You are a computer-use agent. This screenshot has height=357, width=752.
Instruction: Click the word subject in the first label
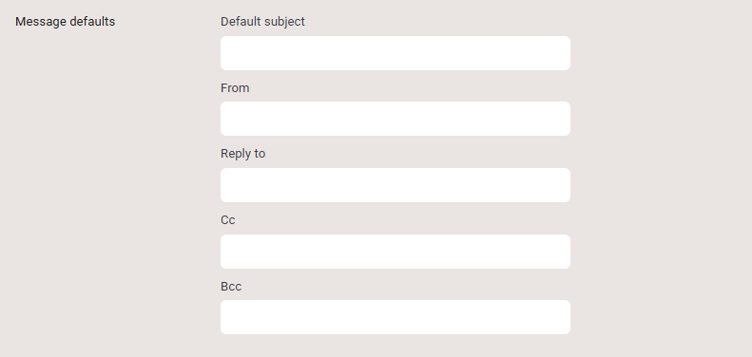coord(284,22)
